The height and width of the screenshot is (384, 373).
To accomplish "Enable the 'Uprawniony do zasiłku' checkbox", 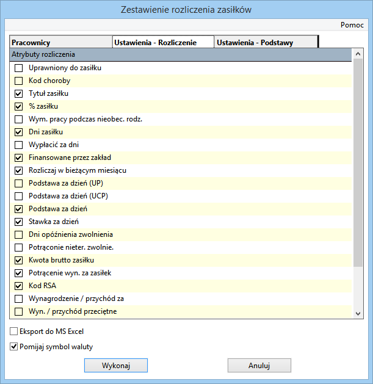I will [x=18, y=68].
